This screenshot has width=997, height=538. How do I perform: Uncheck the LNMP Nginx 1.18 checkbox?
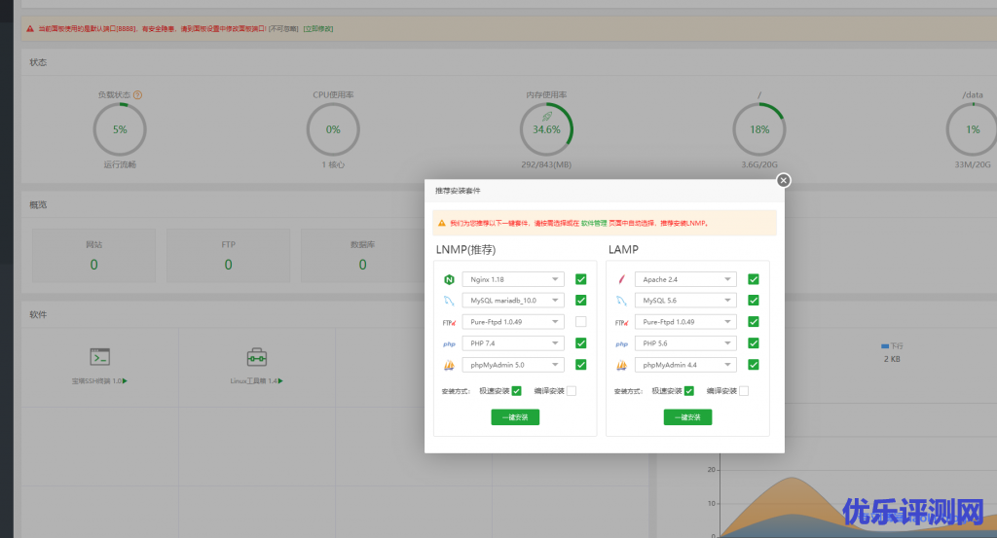tap(581, 279)
